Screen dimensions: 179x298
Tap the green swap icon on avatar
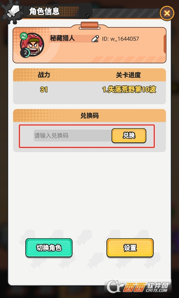(x=24, y=36)
